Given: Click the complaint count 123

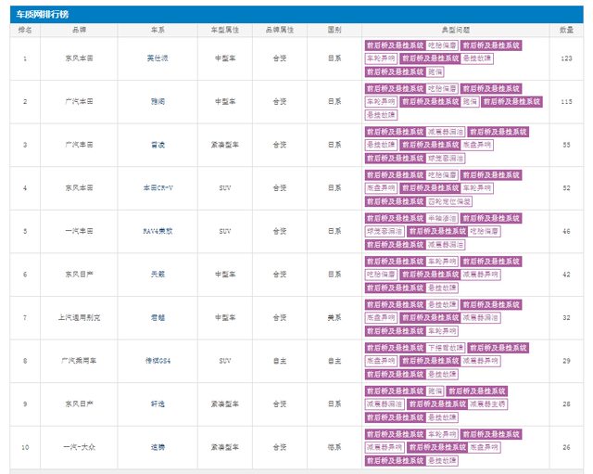Looking at the screenshot, I should 566,58.
